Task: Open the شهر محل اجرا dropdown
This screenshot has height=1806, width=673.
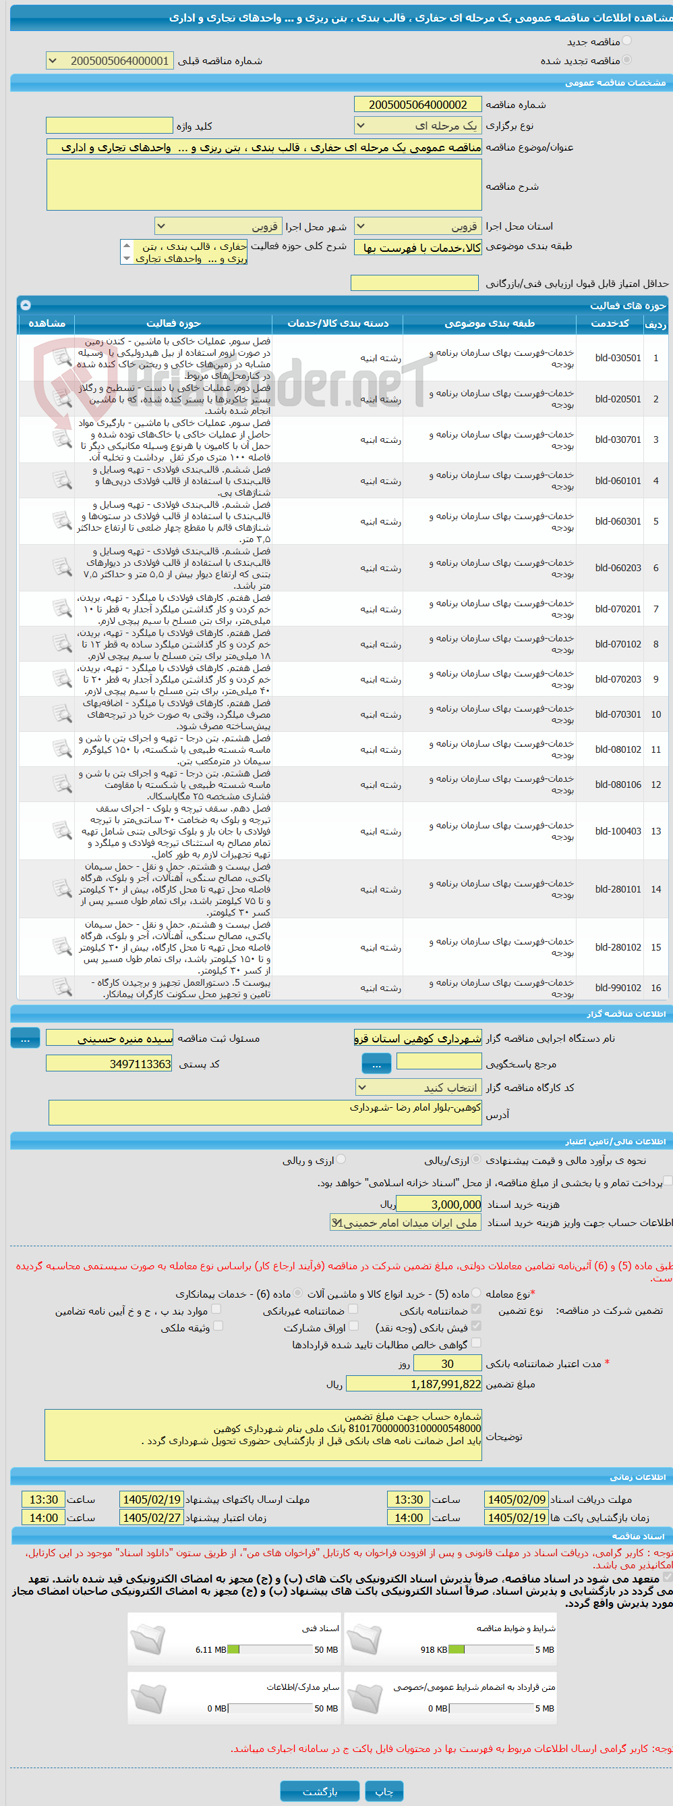Action: click(x=218, y=225)
